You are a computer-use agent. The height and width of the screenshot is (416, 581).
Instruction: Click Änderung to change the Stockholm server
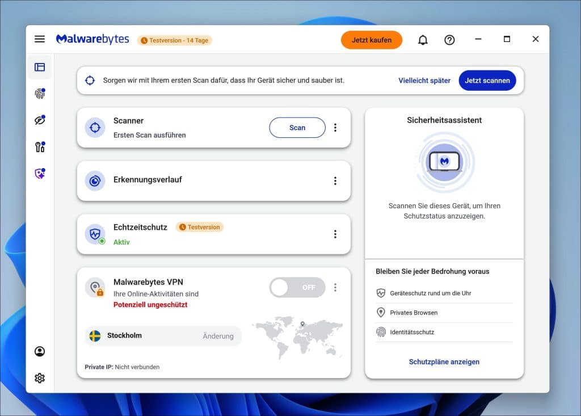pyautogui.click(x=218, y=336)
